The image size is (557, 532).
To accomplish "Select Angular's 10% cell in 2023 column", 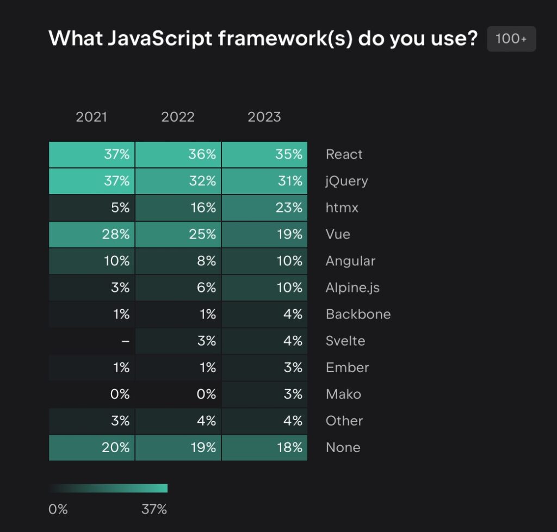I will (264, 261).
